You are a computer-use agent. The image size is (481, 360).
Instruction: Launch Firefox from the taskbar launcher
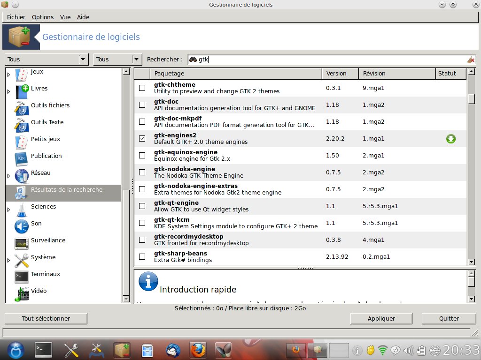198,350
